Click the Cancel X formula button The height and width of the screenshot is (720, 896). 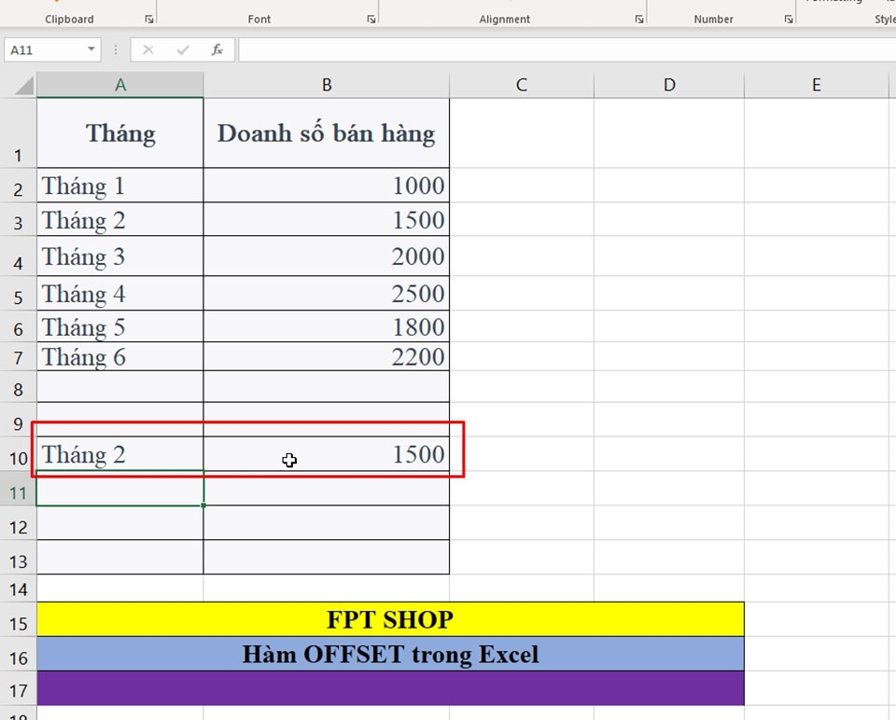click(148, 49)
